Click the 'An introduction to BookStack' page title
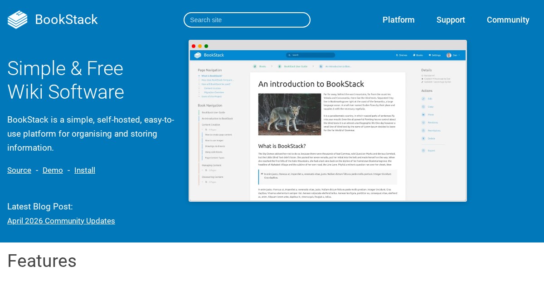Image resolution: width=544 pixels, height=285 pixels. 311,84
